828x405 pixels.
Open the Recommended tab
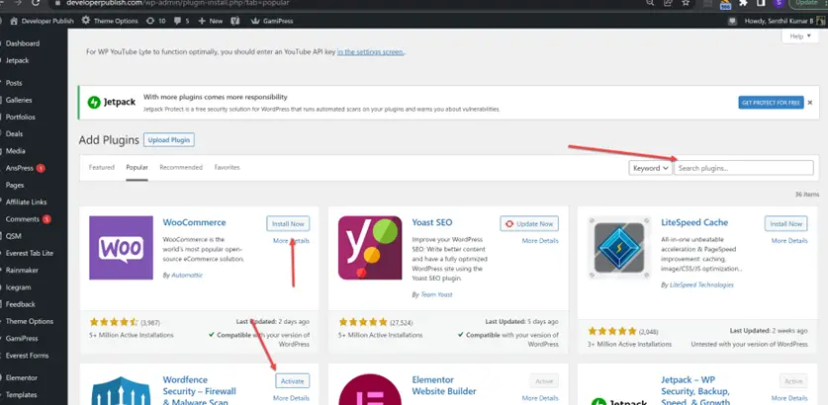(x=181, y=167)
